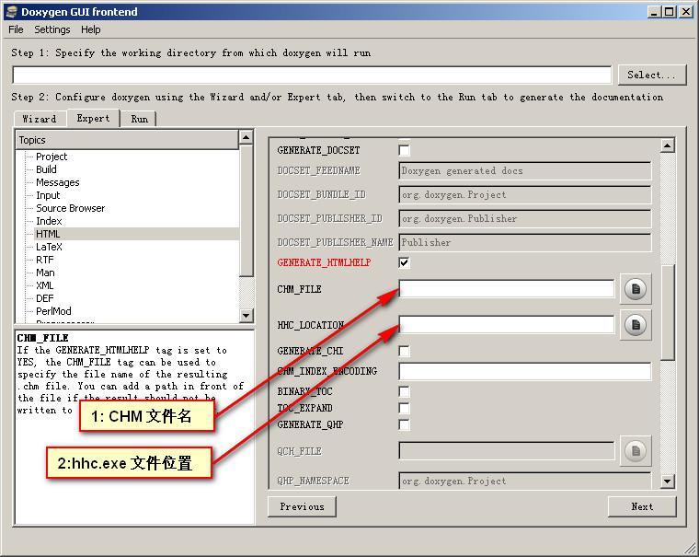
Task: Click the GENERATE_HTMLHELP label
Action: coord(324,262)
